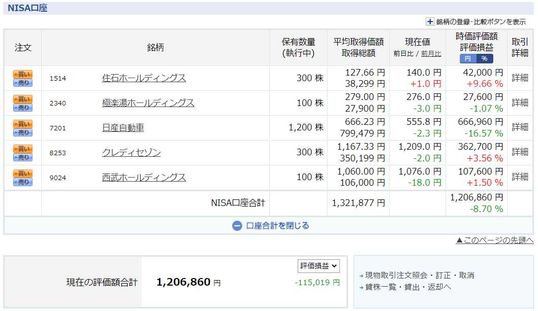Image resolution: width=538 pixels, height=311 pixels.
Task: Open the 住石ホールディングス stock link
Action: 144,78
